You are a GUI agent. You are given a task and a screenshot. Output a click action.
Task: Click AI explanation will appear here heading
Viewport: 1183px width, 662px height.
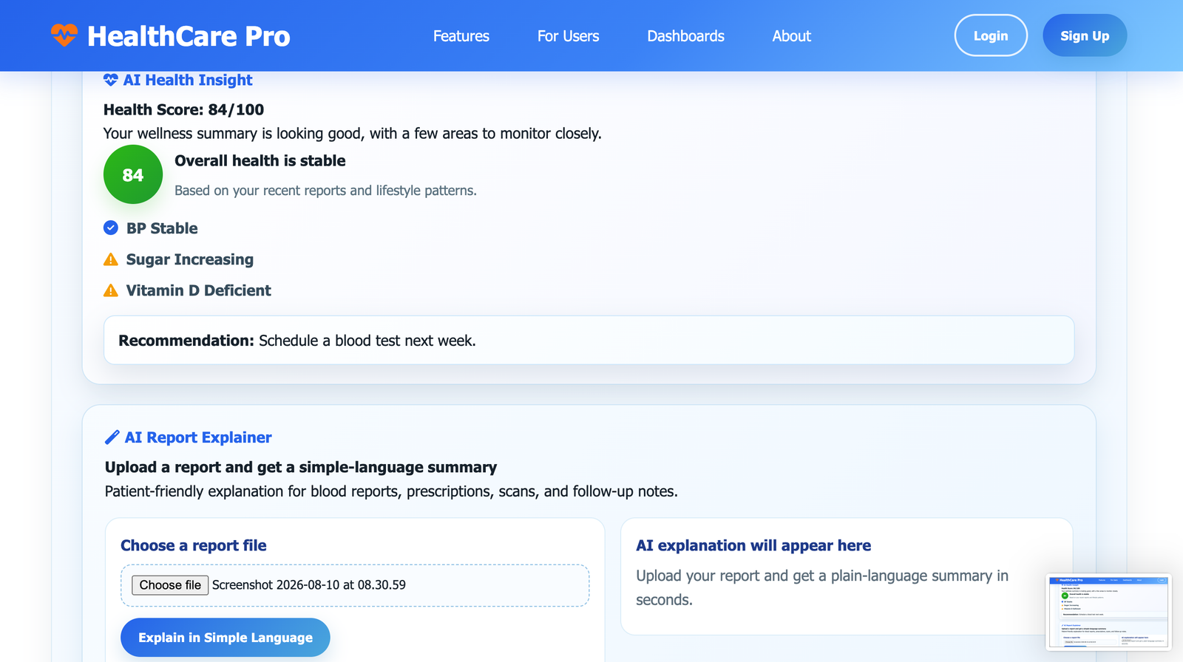(x=753, y=545)
